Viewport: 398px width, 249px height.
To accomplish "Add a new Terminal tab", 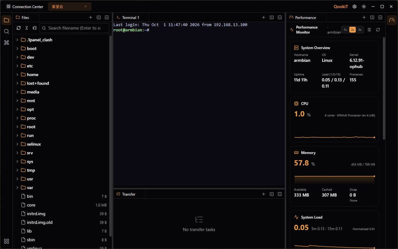I will click(x=264, y=17).
